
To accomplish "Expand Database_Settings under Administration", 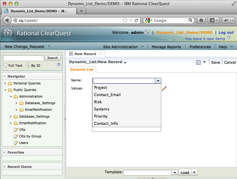I will 17,103.
